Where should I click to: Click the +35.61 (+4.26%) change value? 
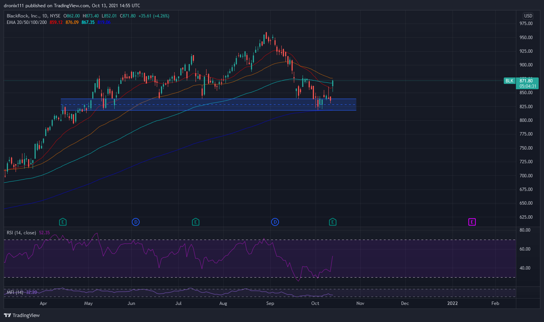[x=154, y=16]
